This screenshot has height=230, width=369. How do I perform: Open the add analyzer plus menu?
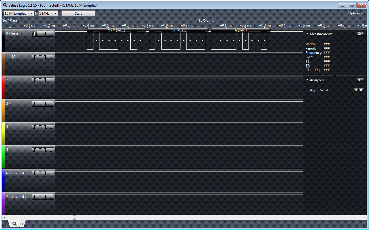[x=360, y=80]
